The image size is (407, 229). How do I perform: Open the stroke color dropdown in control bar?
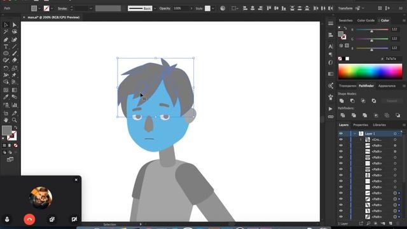[52, 8]
